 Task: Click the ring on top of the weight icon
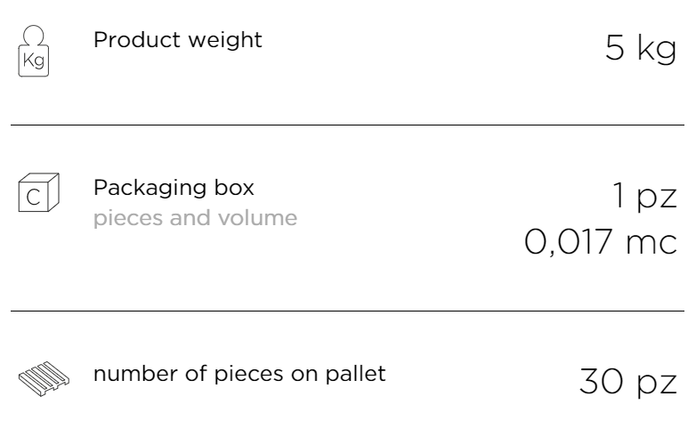pyautogui.click(x=33, y=35)
